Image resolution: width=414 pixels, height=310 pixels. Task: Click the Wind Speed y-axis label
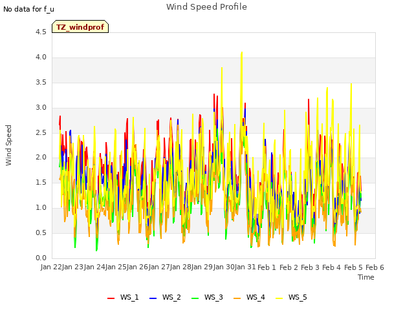click(8, 145)
